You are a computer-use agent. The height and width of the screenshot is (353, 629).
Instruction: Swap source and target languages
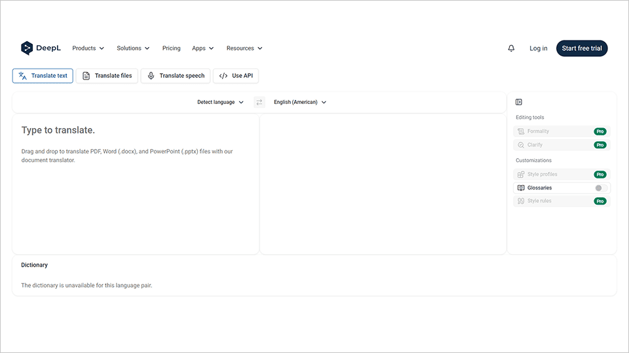click(259, 102)
